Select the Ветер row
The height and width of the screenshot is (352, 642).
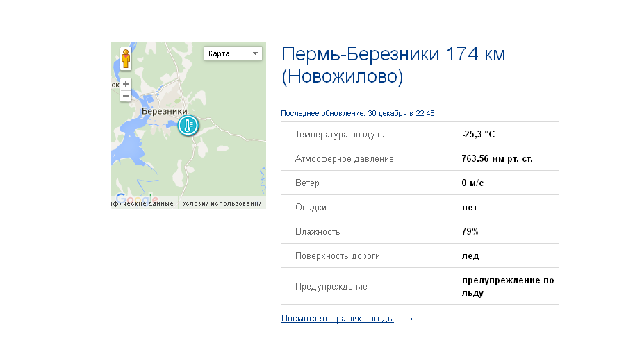[x=420, y=183]
